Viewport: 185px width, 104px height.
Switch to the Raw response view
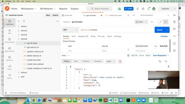pyautogui.click(x=76, y=61)
